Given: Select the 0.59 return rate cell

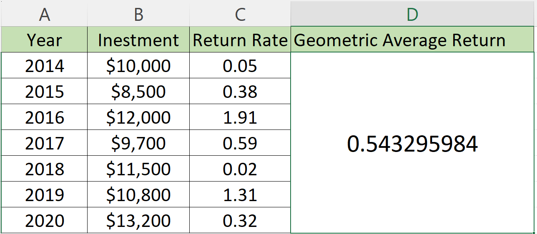Looking at the screenshot, I should [x=240, y=143].
